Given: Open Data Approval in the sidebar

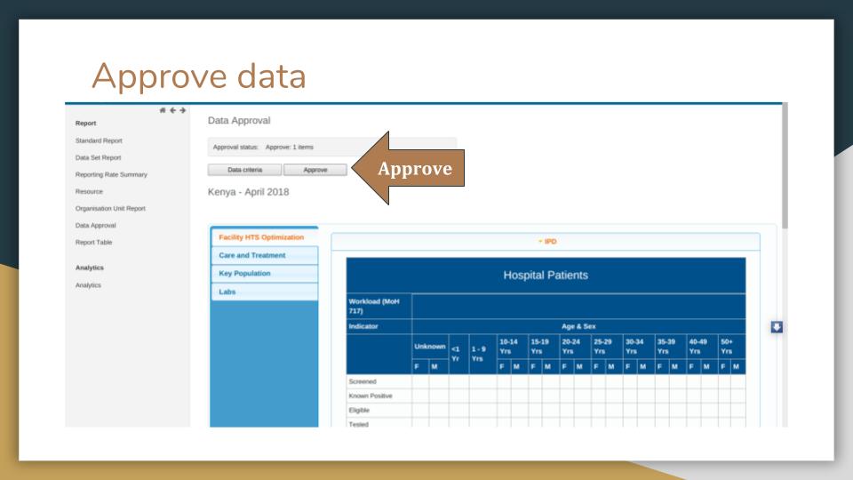Looking at the screenshot, I should (95, 225).
